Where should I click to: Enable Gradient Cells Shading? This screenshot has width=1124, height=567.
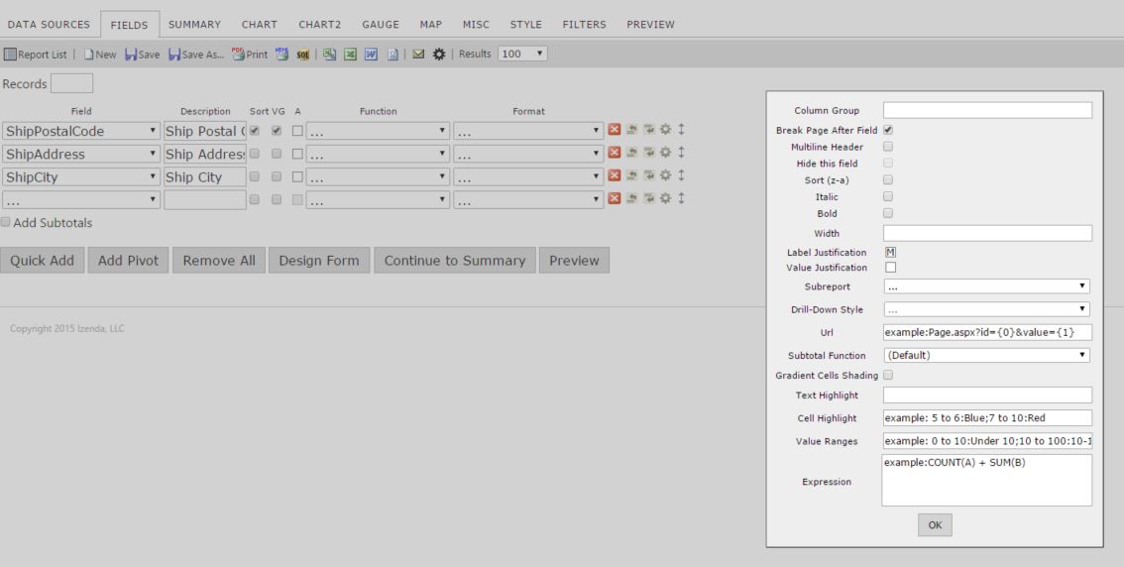coord(888,375)
